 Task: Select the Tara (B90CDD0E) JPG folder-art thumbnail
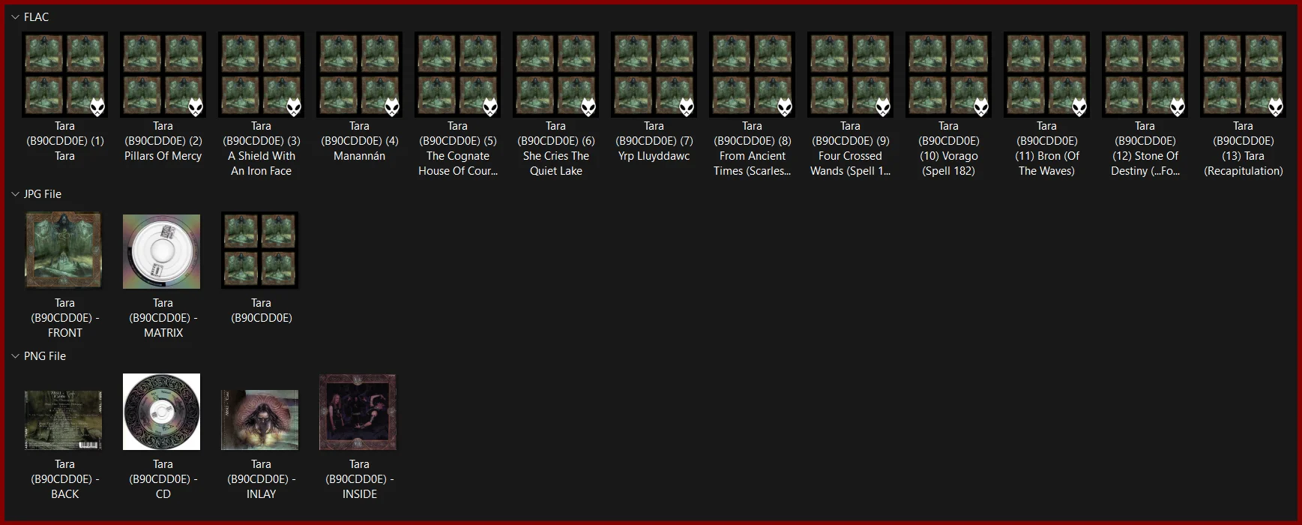pos(260,250)
